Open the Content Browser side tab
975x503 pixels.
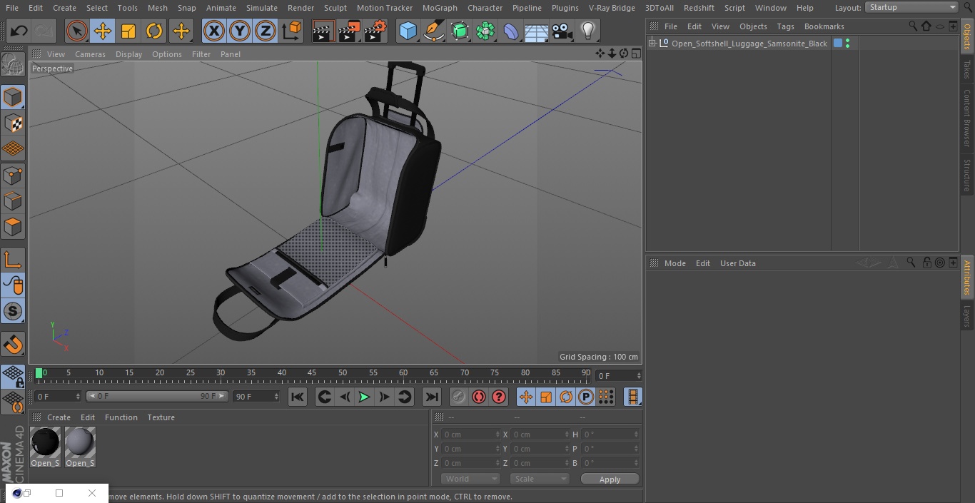coord(967,118)
